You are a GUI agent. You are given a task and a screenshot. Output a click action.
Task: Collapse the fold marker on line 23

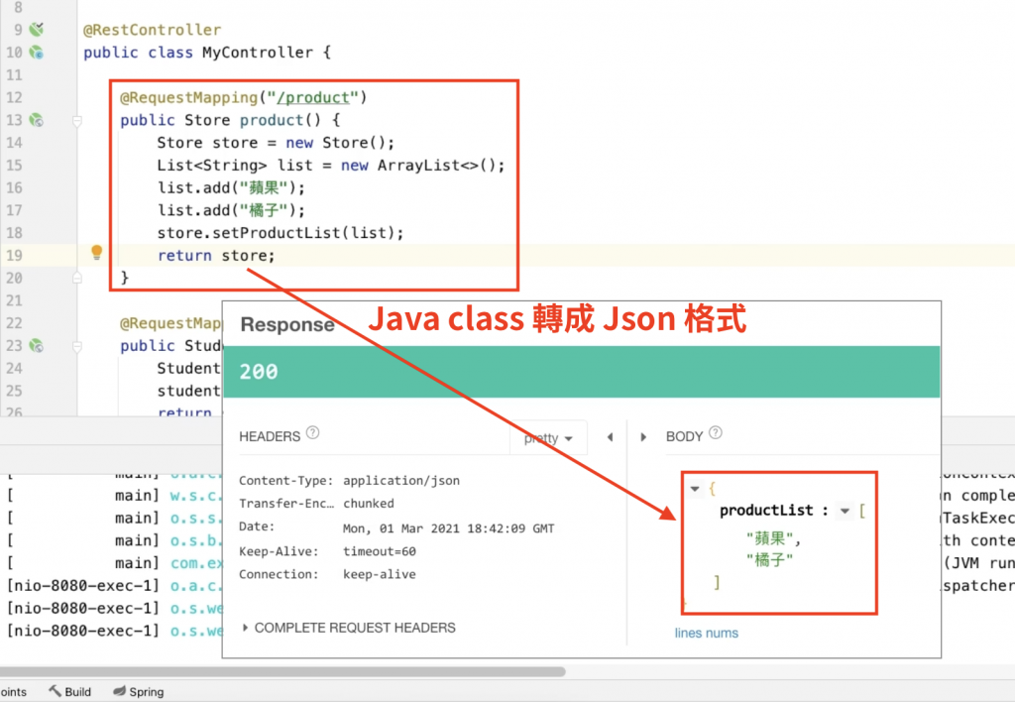click(77, 346)
